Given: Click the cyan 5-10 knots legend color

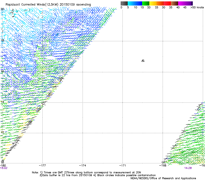Looking at the screenshot, I should click(x=131, y=3).
